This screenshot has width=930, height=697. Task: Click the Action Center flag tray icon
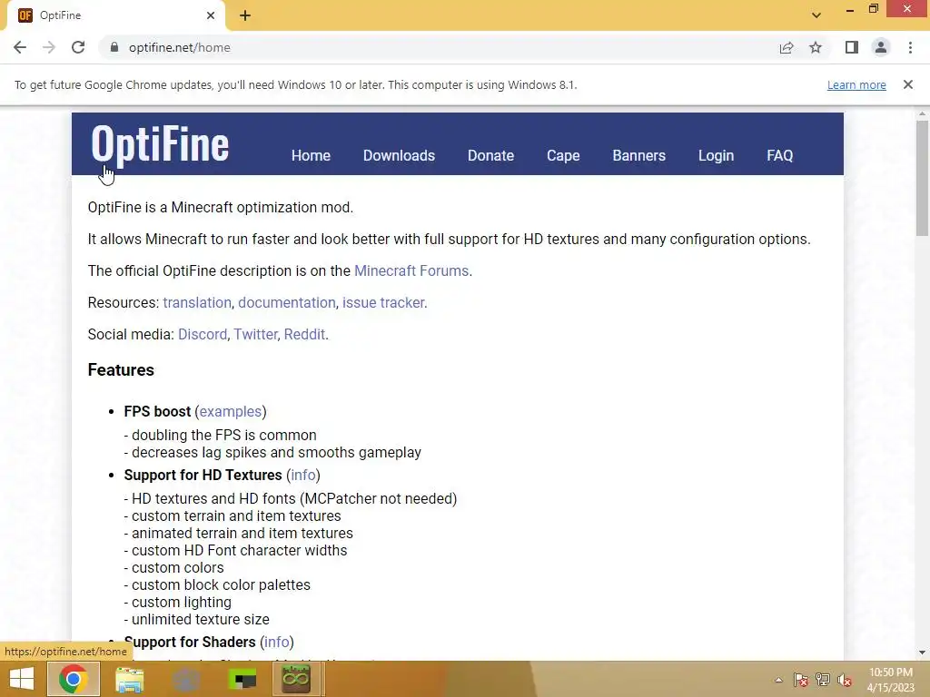801,681
